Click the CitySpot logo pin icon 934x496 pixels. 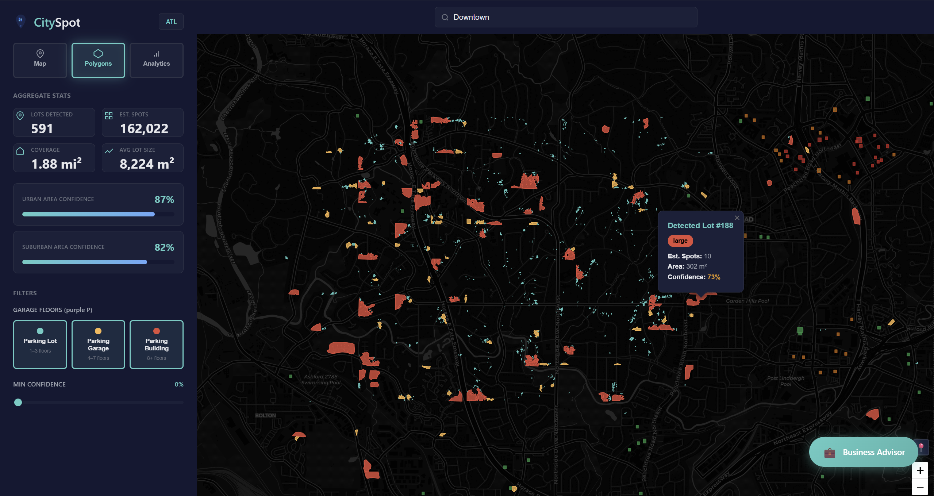pyautogui.click(x=20, y=21)
